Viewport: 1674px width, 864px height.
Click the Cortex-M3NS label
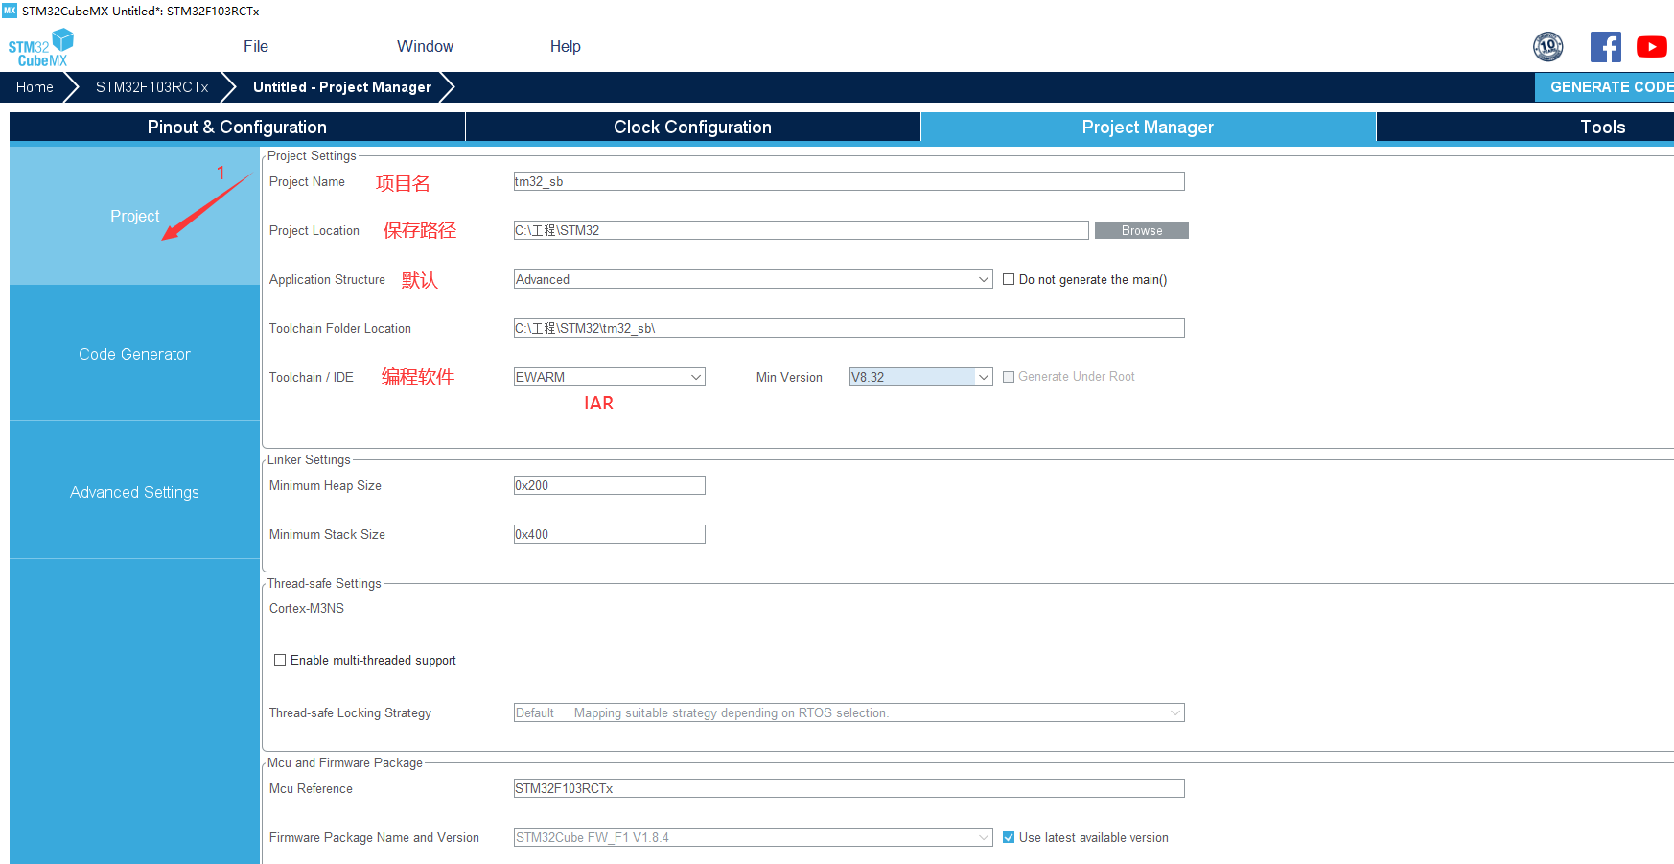(307, 608)
